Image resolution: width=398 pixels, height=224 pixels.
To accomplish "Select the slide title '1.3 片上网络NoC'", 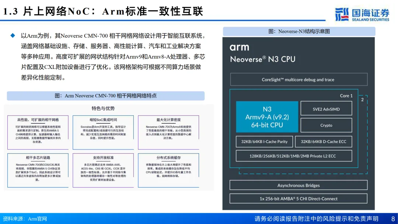I will click(49, 11).
